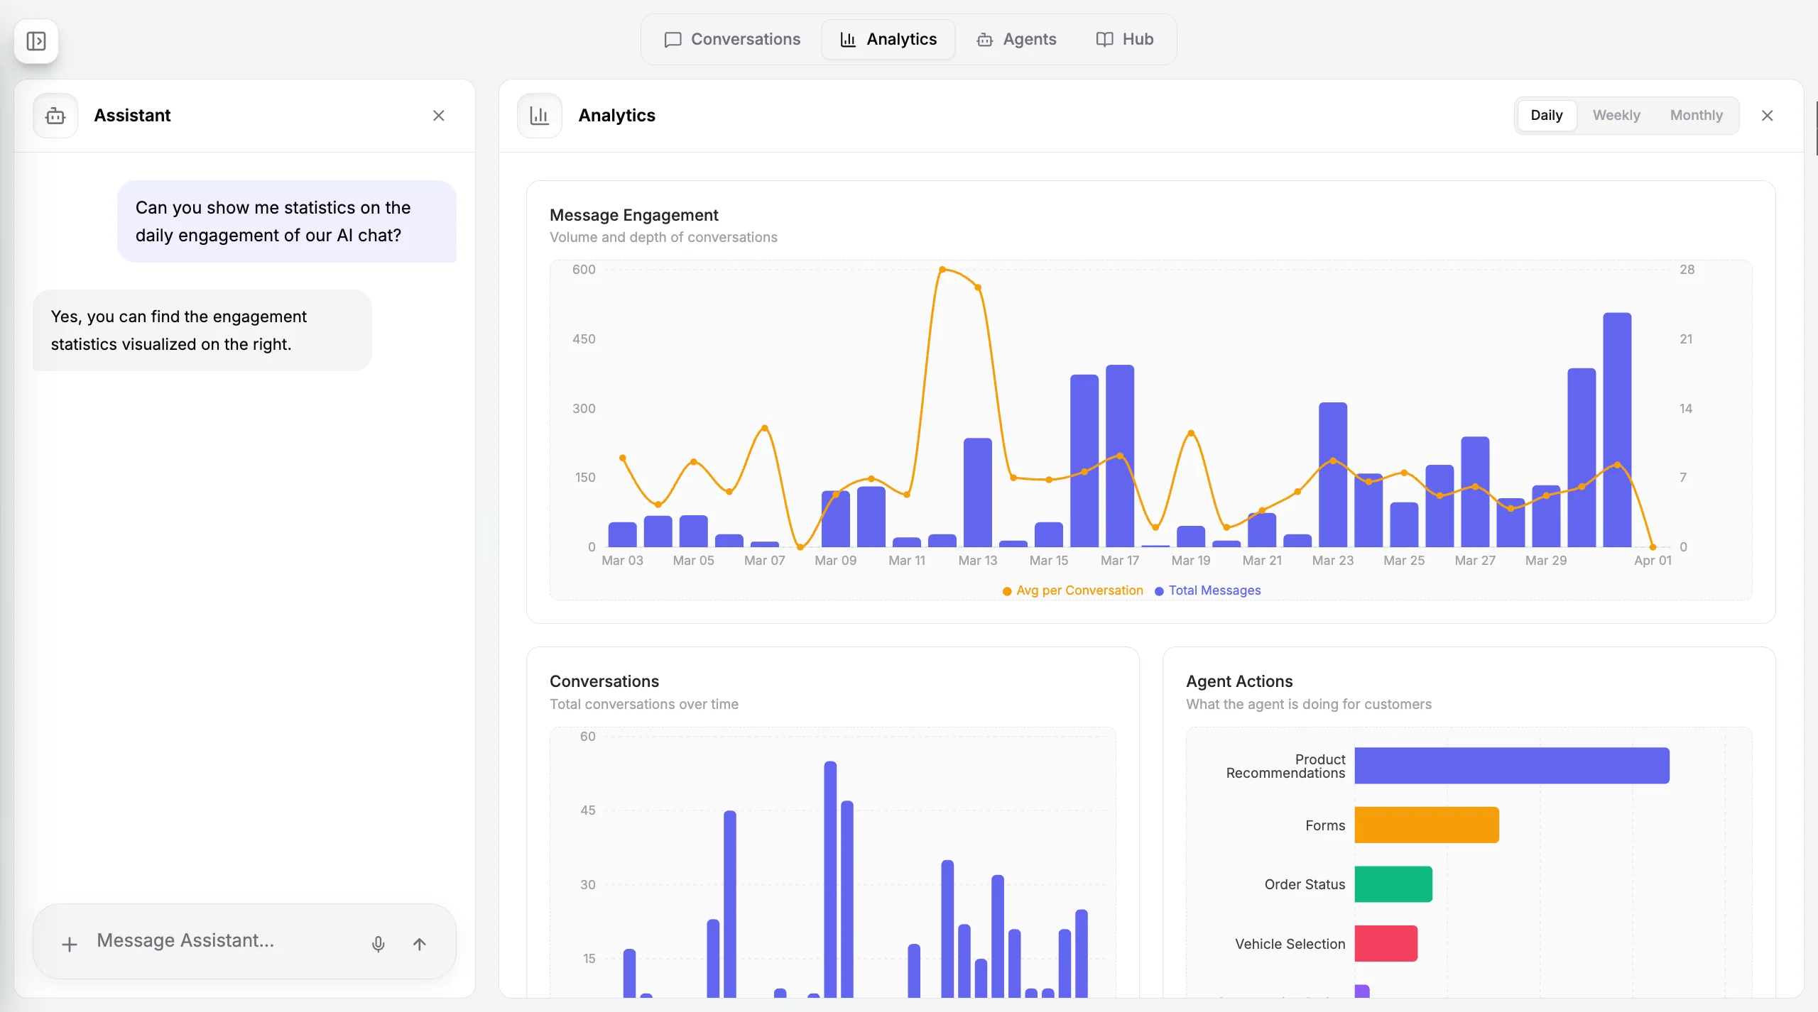This screenshot has height=1012, width=1818.
Task: Click the user message about daily engagement
Action: (287, 221)
